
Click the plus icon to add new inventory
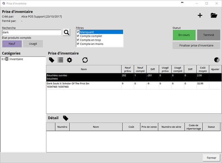click(200, 15)
